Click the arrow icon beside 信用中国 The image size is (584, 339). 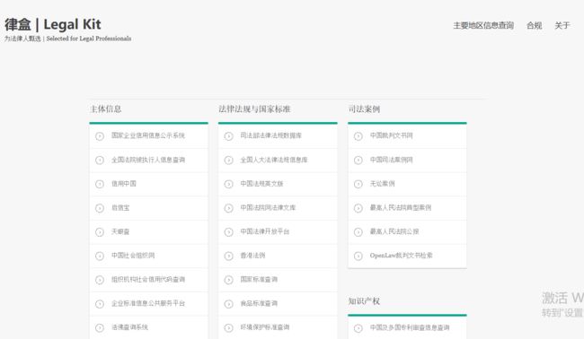pos(100,184)
